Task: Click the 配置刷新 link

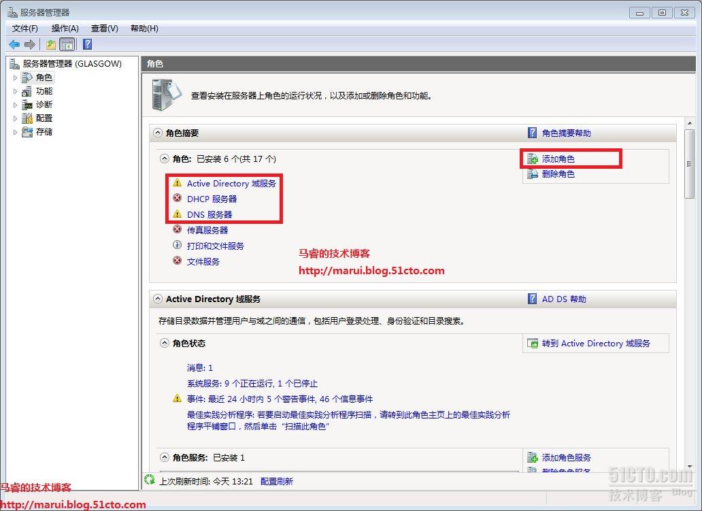Action: (x=277, y=481)
